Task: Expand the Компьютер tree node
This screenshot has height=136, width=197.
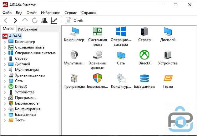Action: pos(5,42)
